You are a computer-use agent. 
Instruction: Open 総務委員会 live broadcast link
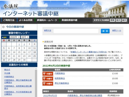coord(60,78)
